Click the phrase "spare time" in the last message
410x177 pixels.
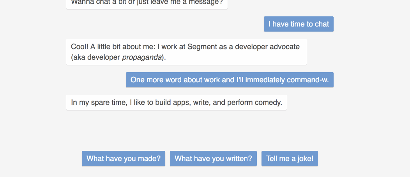[109, 103]
